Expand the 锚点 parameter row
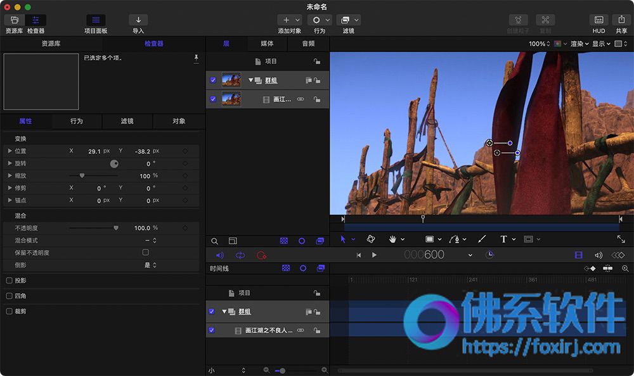Viewport: 634px width, 376px height. (x=10, y=200)
